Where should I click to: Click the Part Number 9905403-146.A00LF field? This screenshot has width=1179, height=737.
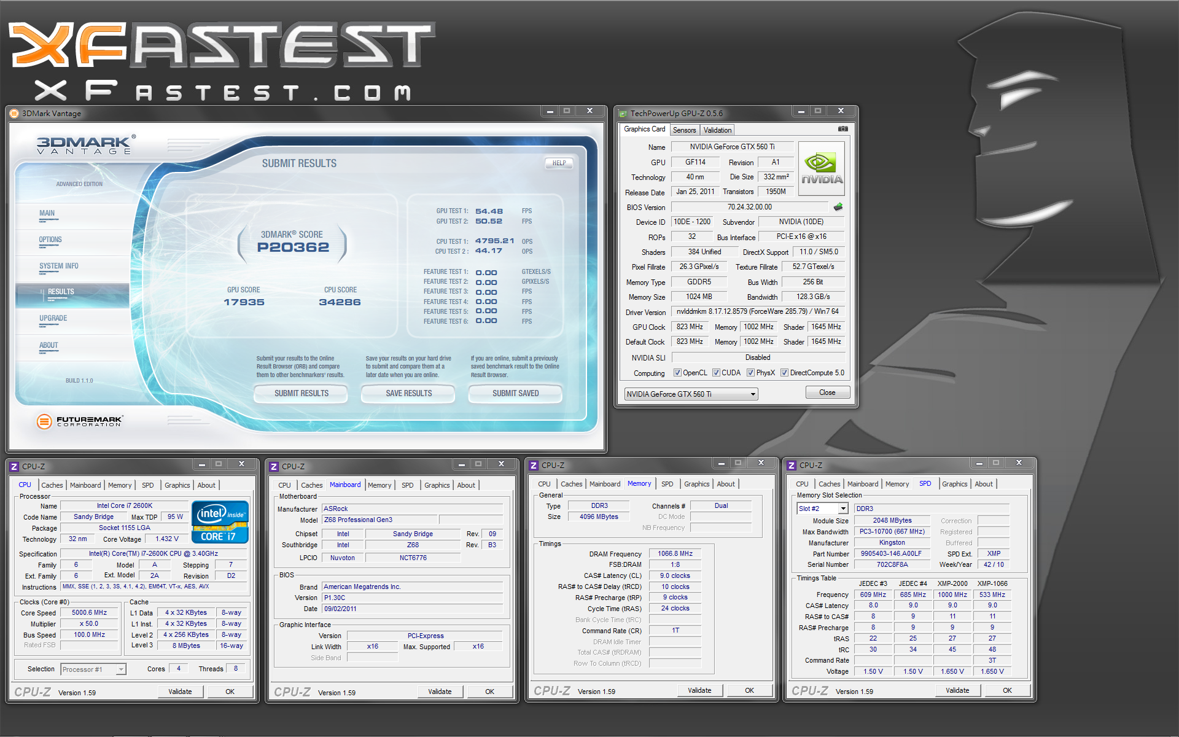coord(891,553)
